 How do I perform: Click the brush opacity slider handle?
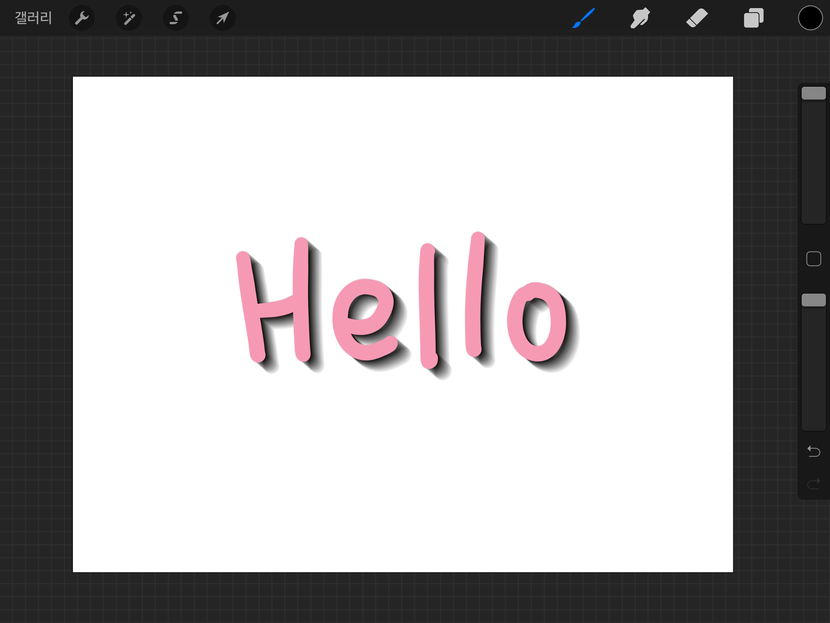tap(813, 300)
